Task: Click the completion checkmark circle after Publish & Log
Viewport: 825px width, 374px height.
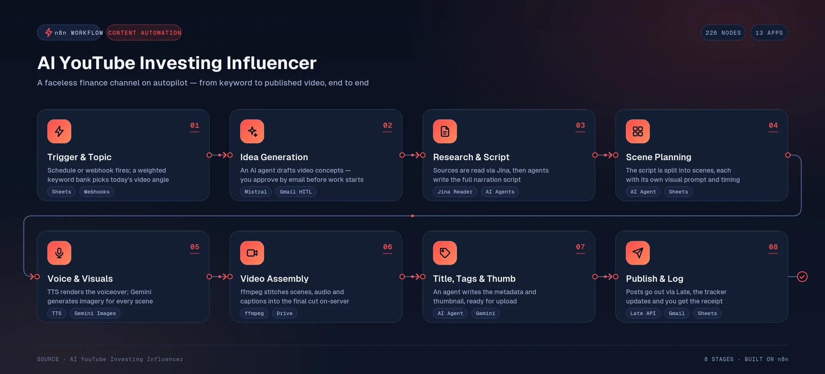Action: (802, 277)
